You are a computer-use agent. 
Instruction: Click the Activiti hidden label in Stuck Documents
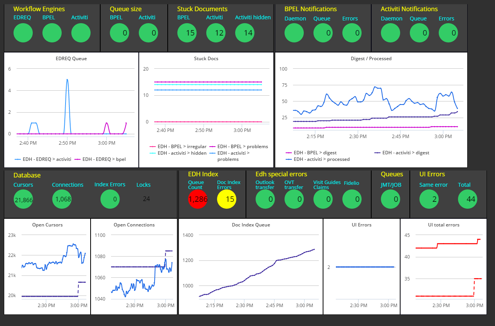[253, 17]
